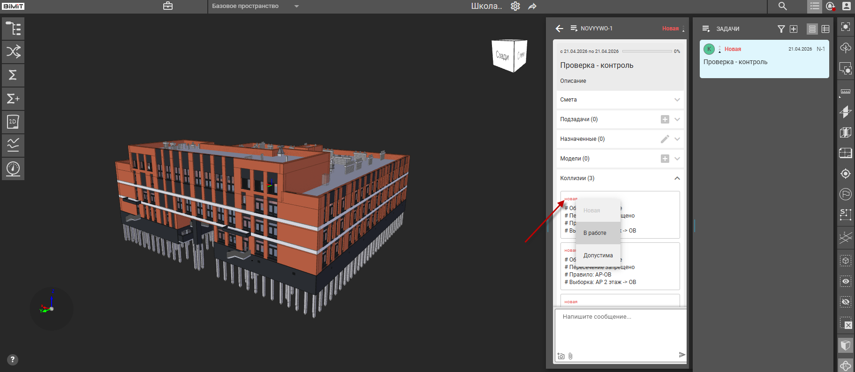Go back with the arrow button
Screen dimensions: 855x372
coord(559,29)
